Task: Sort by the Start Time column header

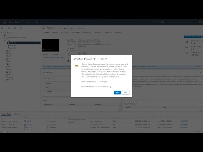Action: coord(139,117)
